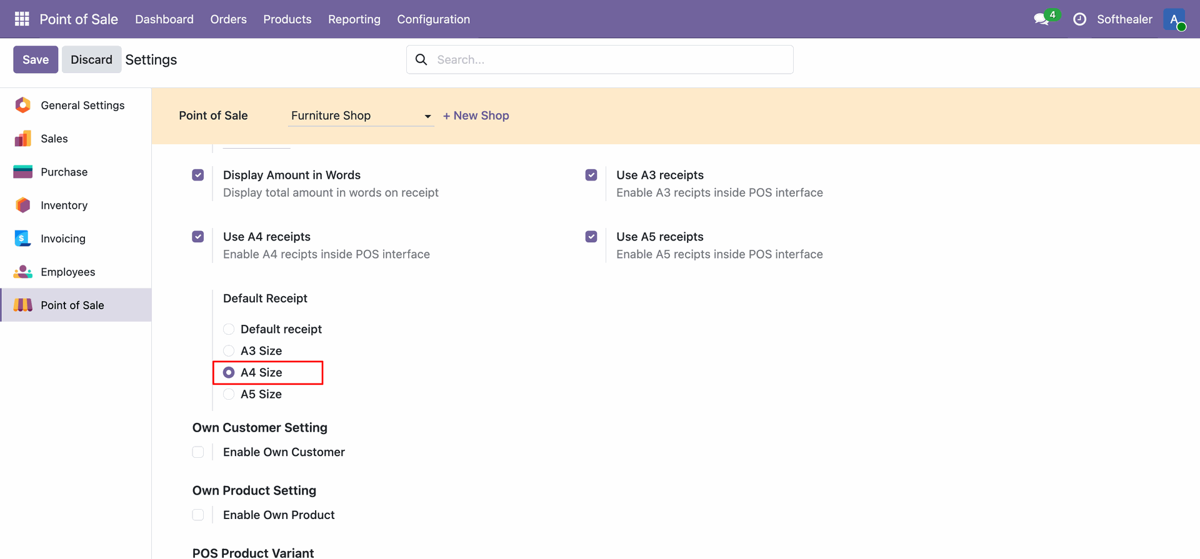1200x559 pixels.
Task: Select A4 Size radio option
Action: click(x=229, y=372)
